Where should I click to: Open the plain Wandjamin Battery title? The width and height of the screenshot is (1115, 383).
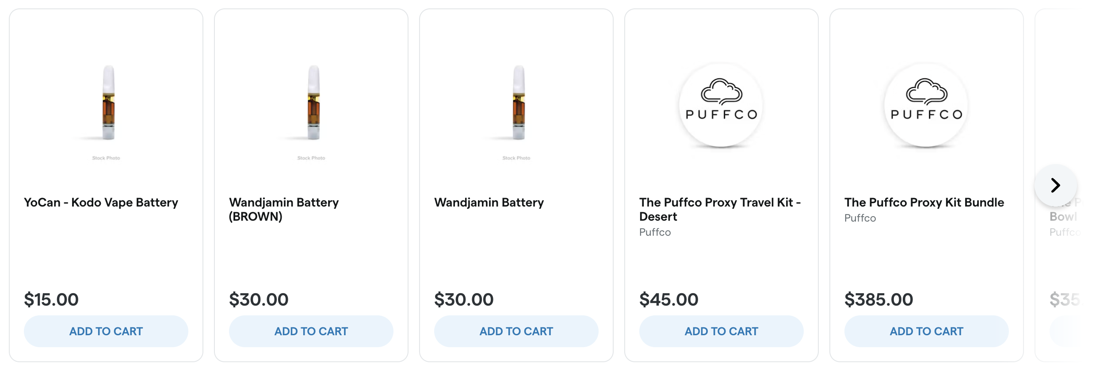(x=489, y=203)
